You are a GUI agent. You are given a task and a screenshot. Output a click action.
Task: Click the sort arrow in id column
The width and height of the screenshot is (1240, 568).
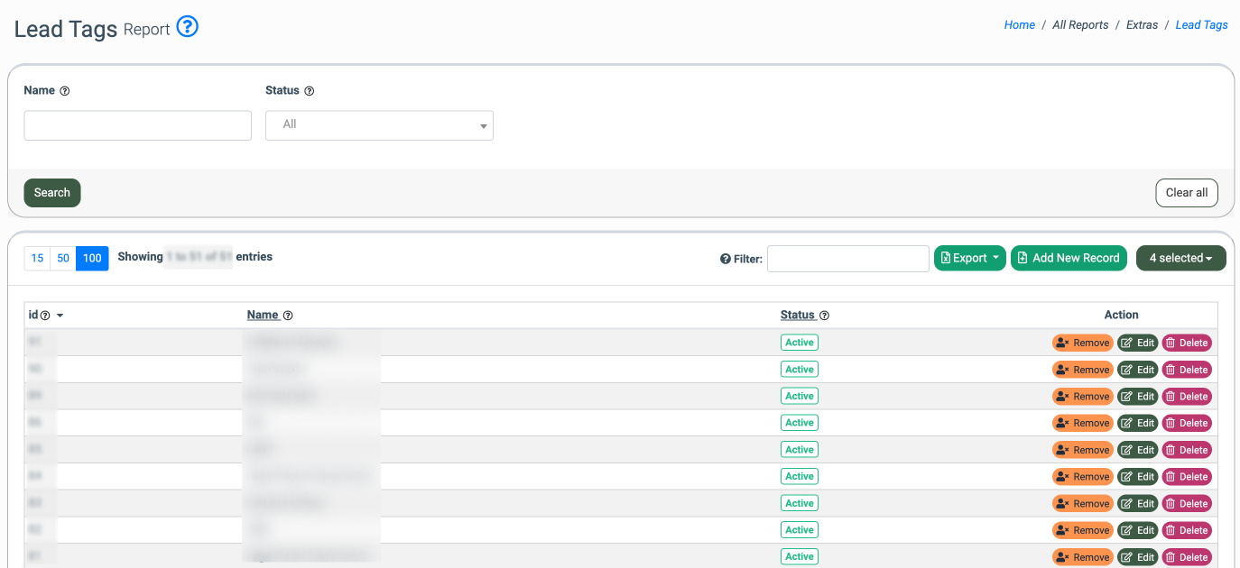[x=60, y=316]
